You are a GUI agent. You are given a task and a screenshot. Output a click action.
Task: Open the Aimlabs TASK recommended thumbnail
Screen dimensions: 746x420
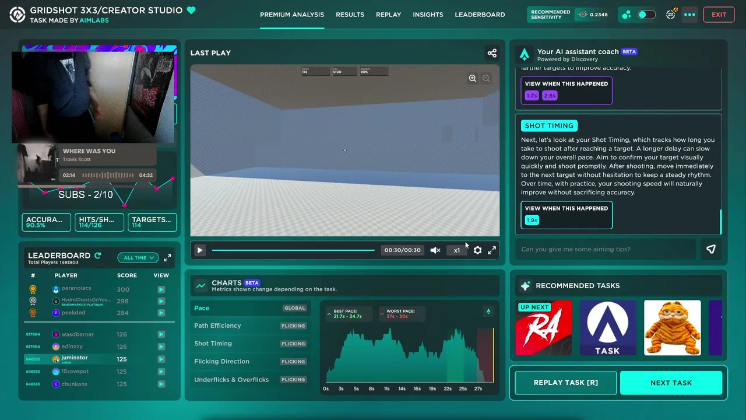(x=607, y=328)
